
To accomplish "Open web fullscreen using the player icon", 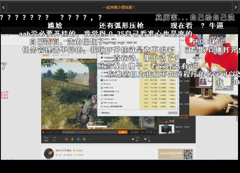I will (x=151, y=132).
